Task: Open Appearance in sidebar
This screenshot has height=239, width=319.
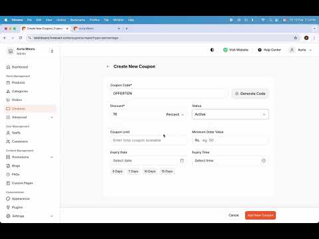Action: pos(18,199)
